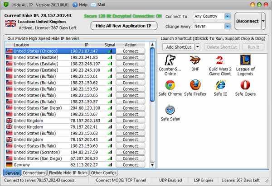Click Hide All New Application IP button

124,26
